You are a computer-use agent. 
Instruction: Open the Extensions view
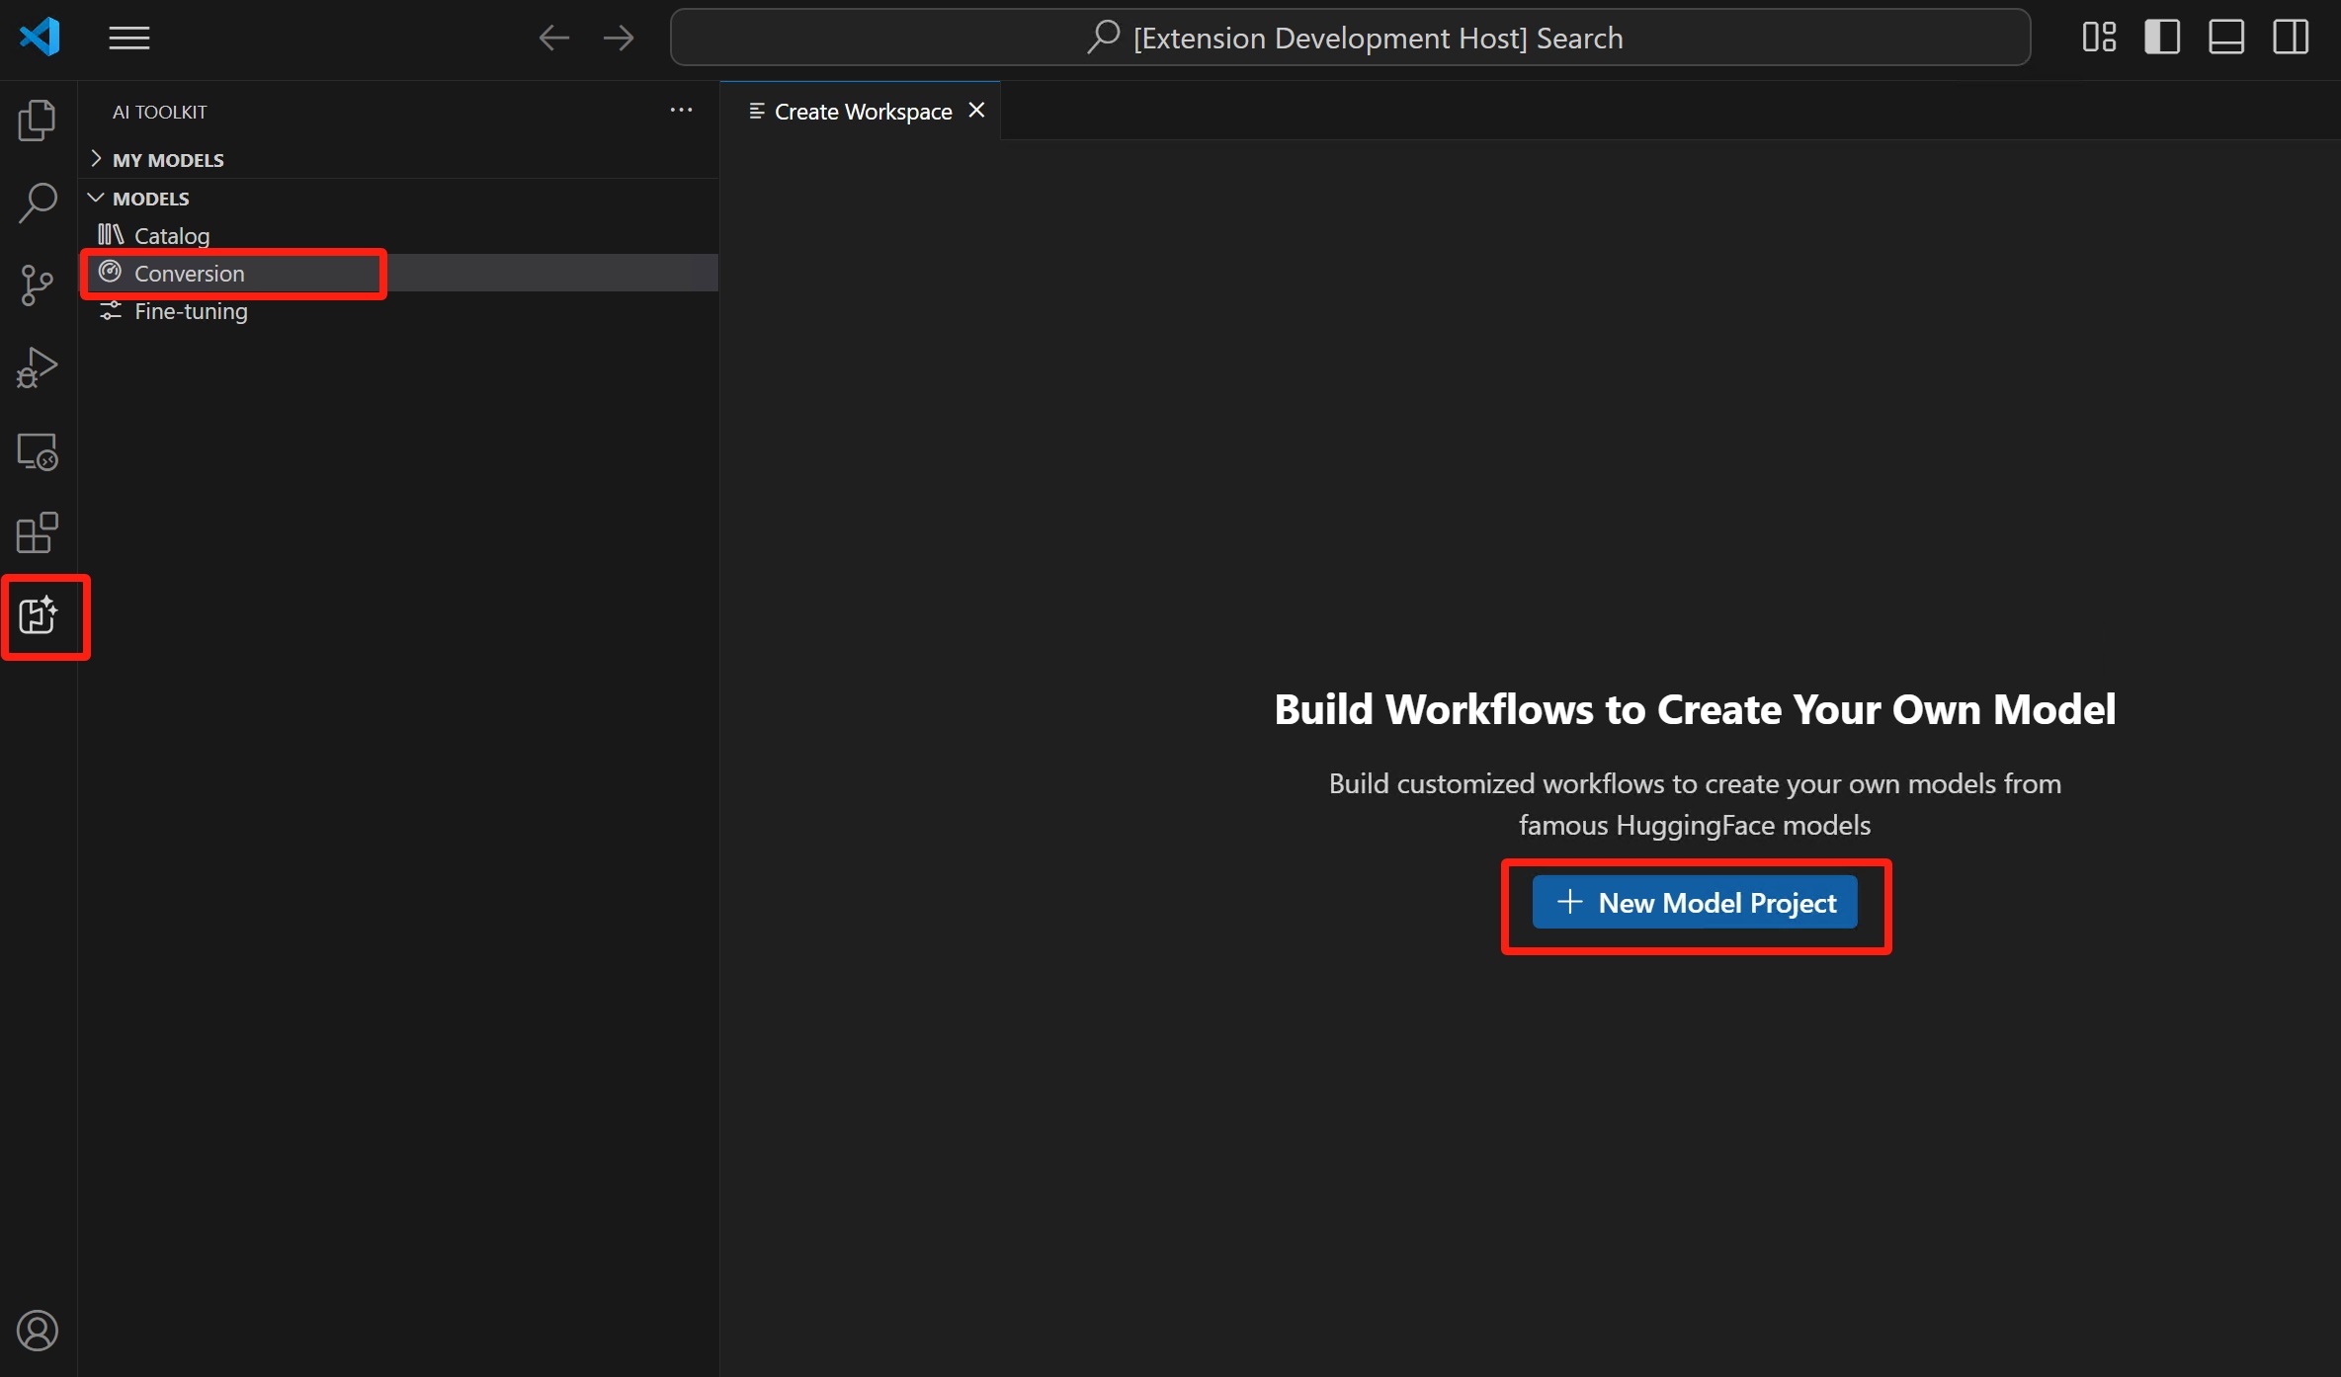(38, 532)
